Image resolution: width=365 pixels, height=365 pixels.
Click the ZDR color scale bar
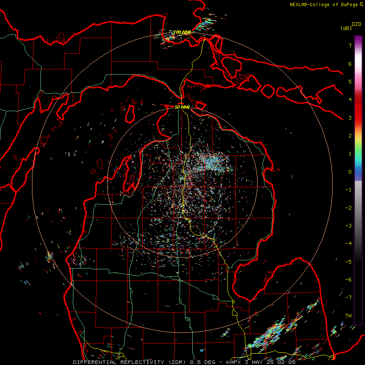click(358, 180)
